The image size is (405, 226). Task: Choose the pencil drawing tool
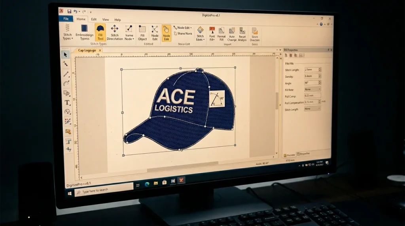66,74
